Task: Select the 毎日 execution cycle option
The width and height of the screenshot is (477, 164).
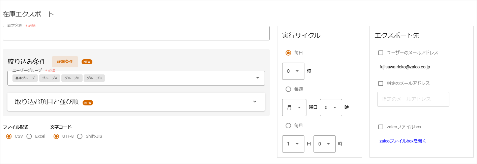Action: 288,53
